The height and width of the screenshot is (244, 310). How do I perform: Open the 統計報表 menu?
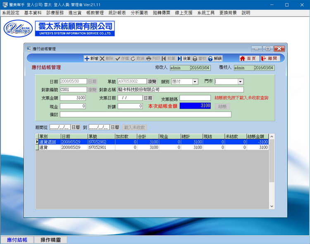click(x=117, y=13)
